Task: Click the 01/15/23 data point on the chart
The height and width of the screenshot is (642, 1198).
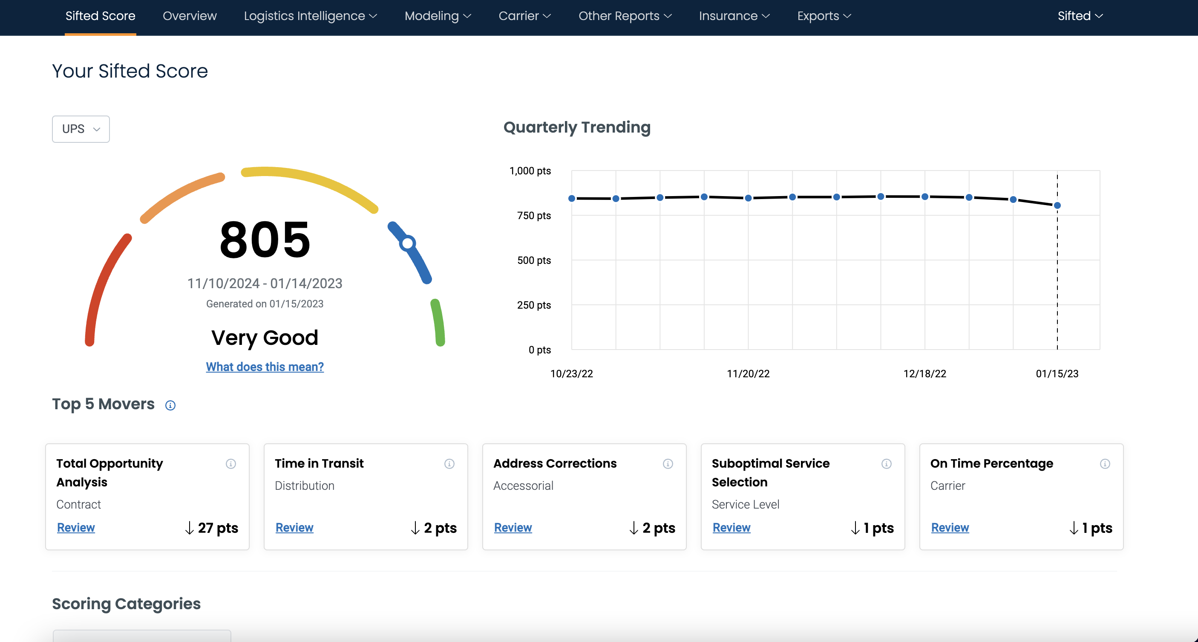Action: pyautogui.click(x=1057, y=205)
